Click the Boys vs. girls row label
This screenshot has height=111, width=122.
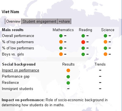(13, 54)
